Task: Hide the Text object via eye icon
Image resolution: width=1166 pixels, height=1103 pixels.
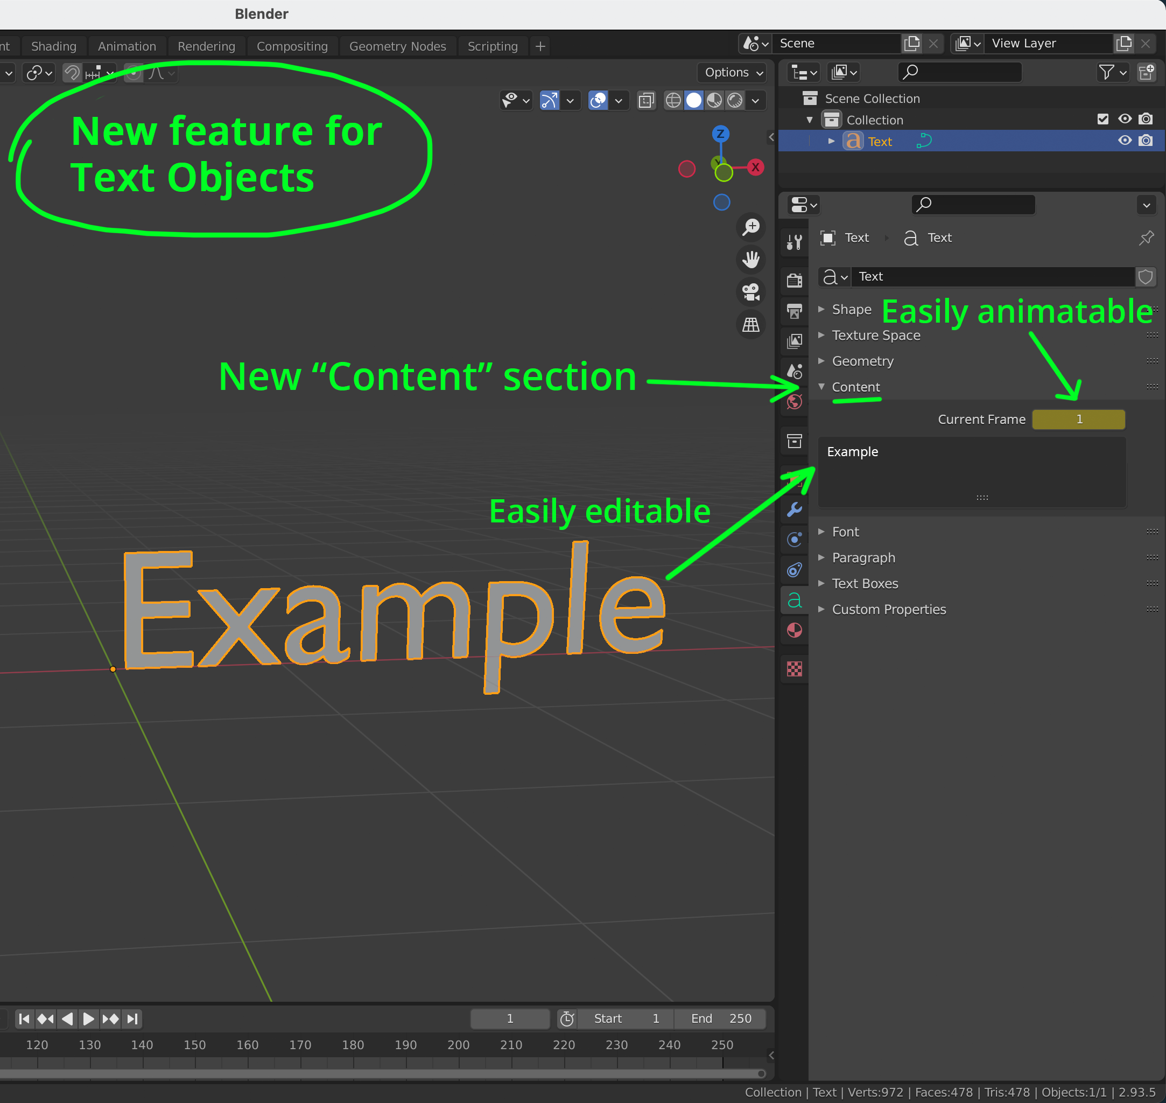Action: [x=1125, y=141]
